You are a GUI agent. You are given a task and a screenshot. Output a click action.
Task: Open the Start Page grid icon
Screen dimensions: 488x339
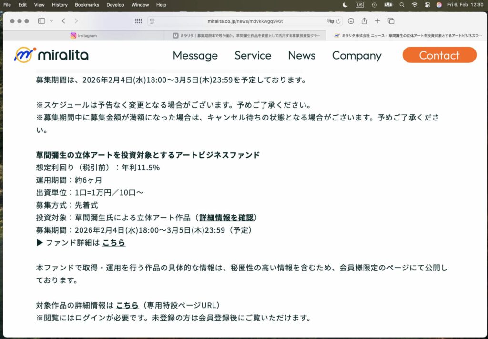[x=138, y=21]
